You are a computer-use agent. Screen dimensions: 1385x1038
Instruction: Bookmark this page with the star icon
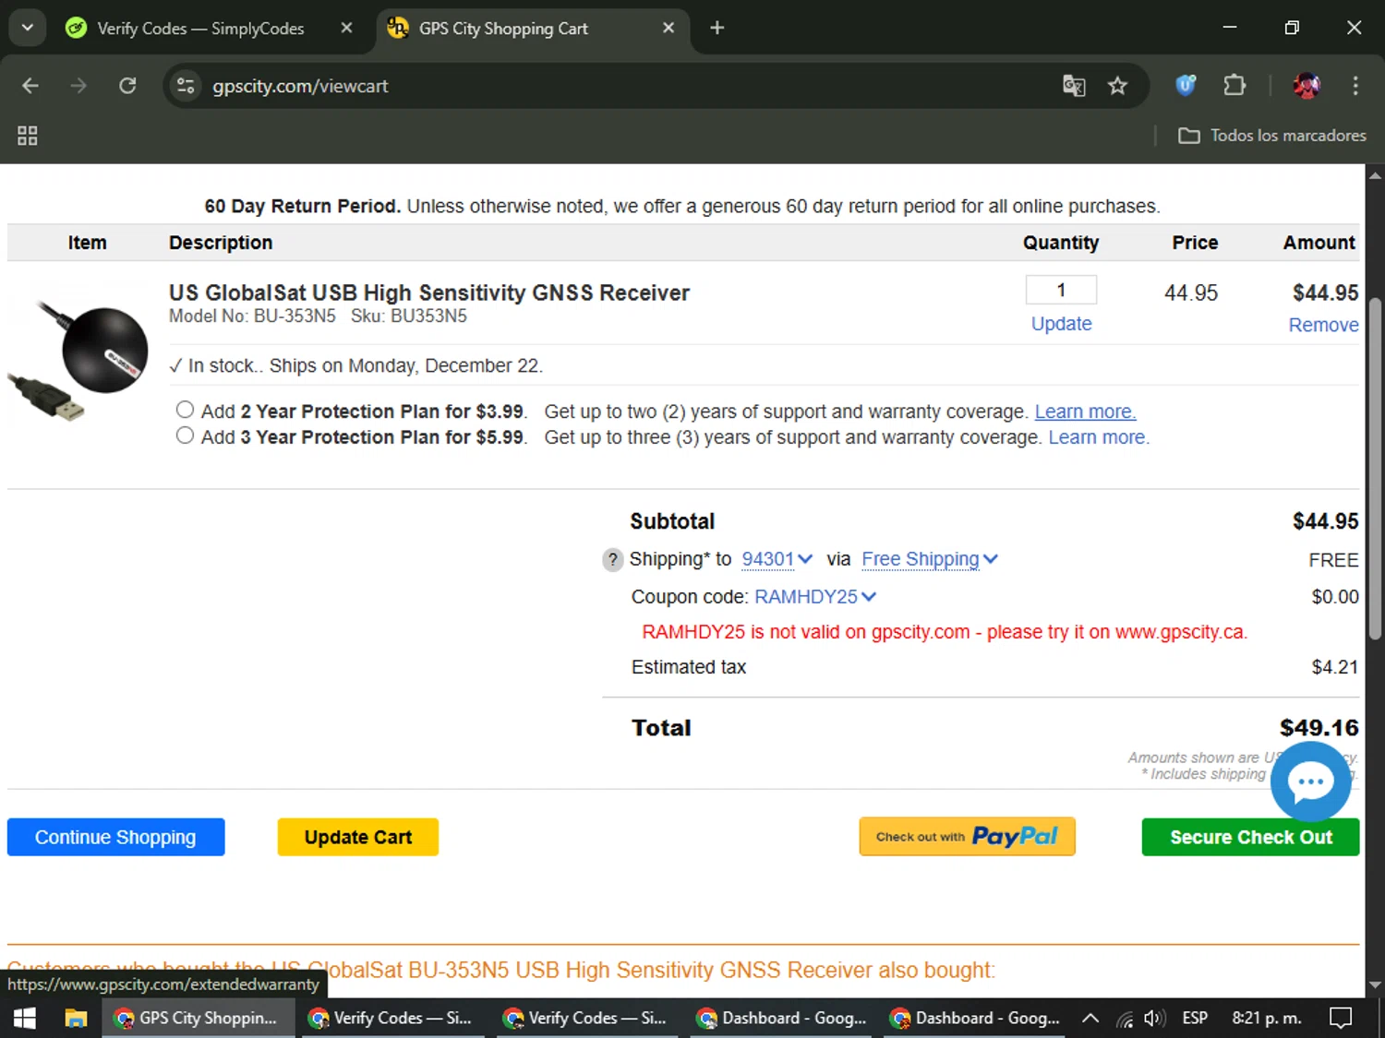tap(1118, 86)
